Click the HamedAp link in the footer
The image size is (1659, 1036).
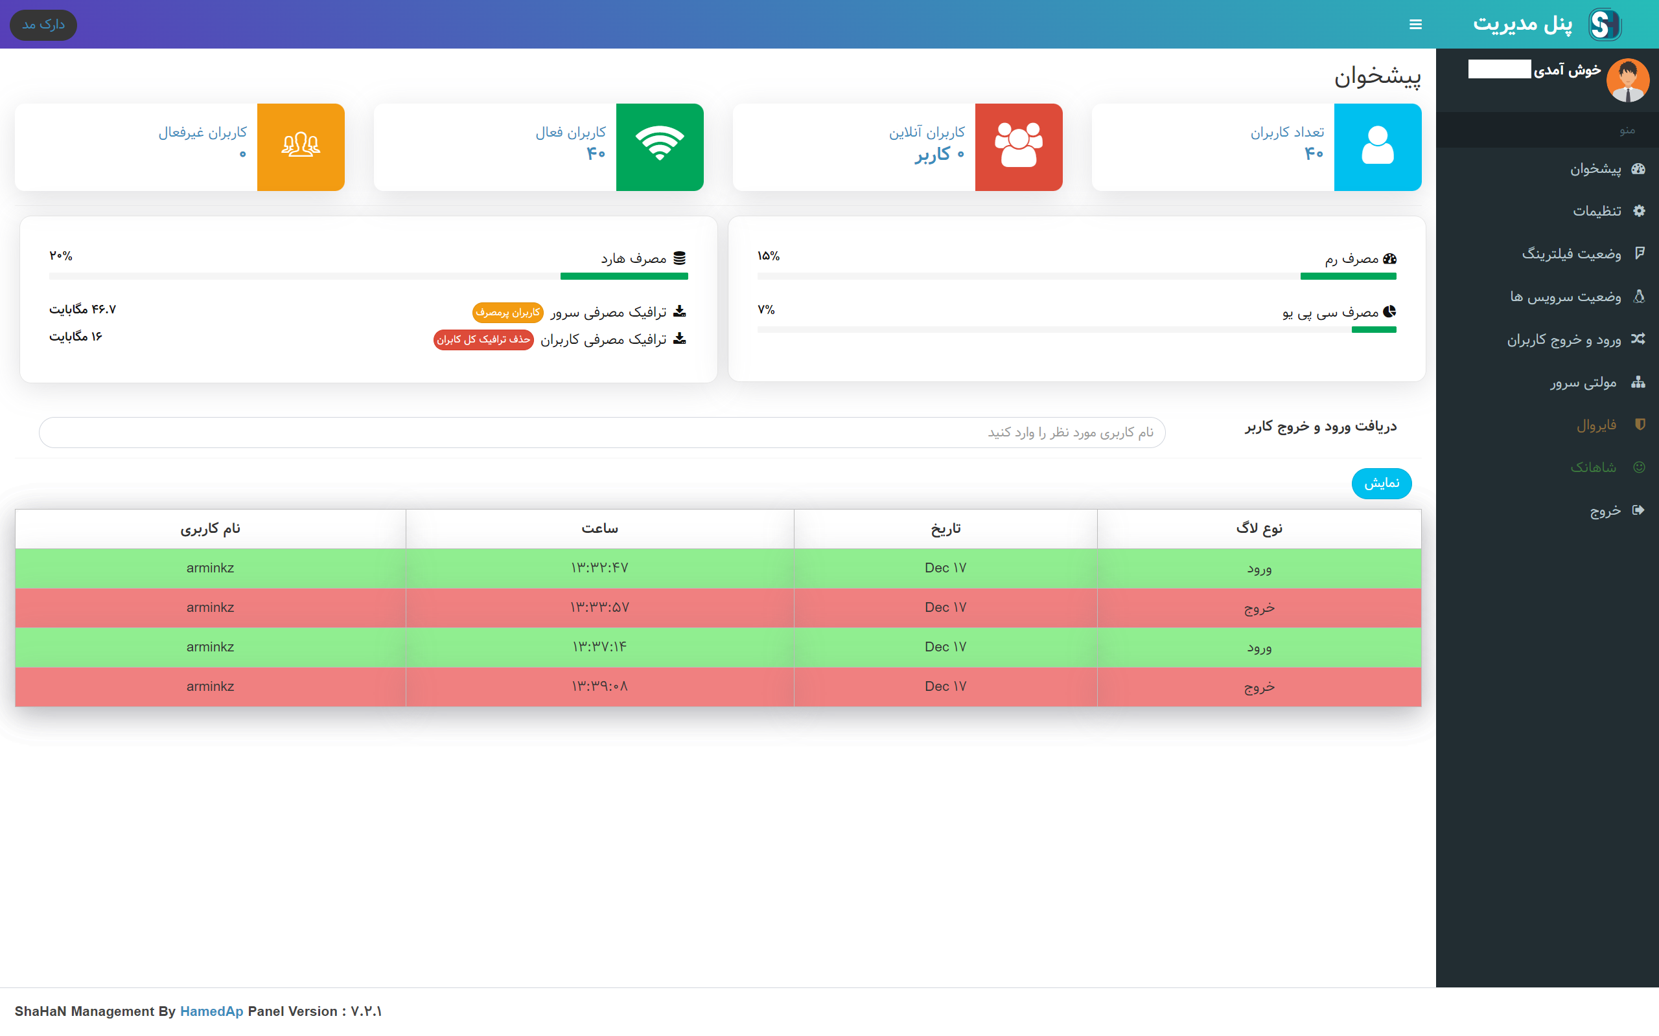211,1011
